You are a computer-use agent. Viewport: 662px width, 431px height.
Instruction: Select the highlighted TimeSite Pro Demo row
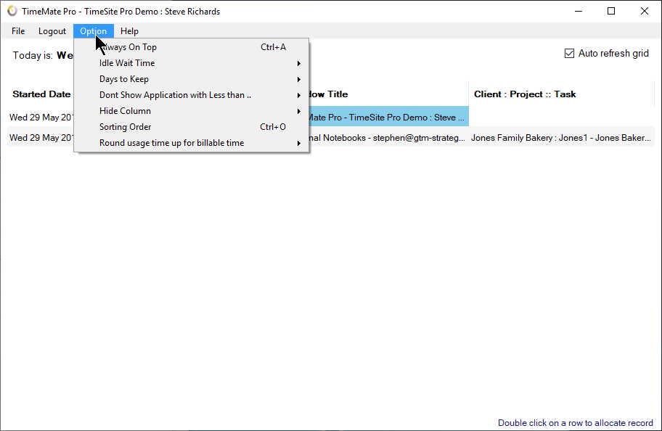(388, 118)
